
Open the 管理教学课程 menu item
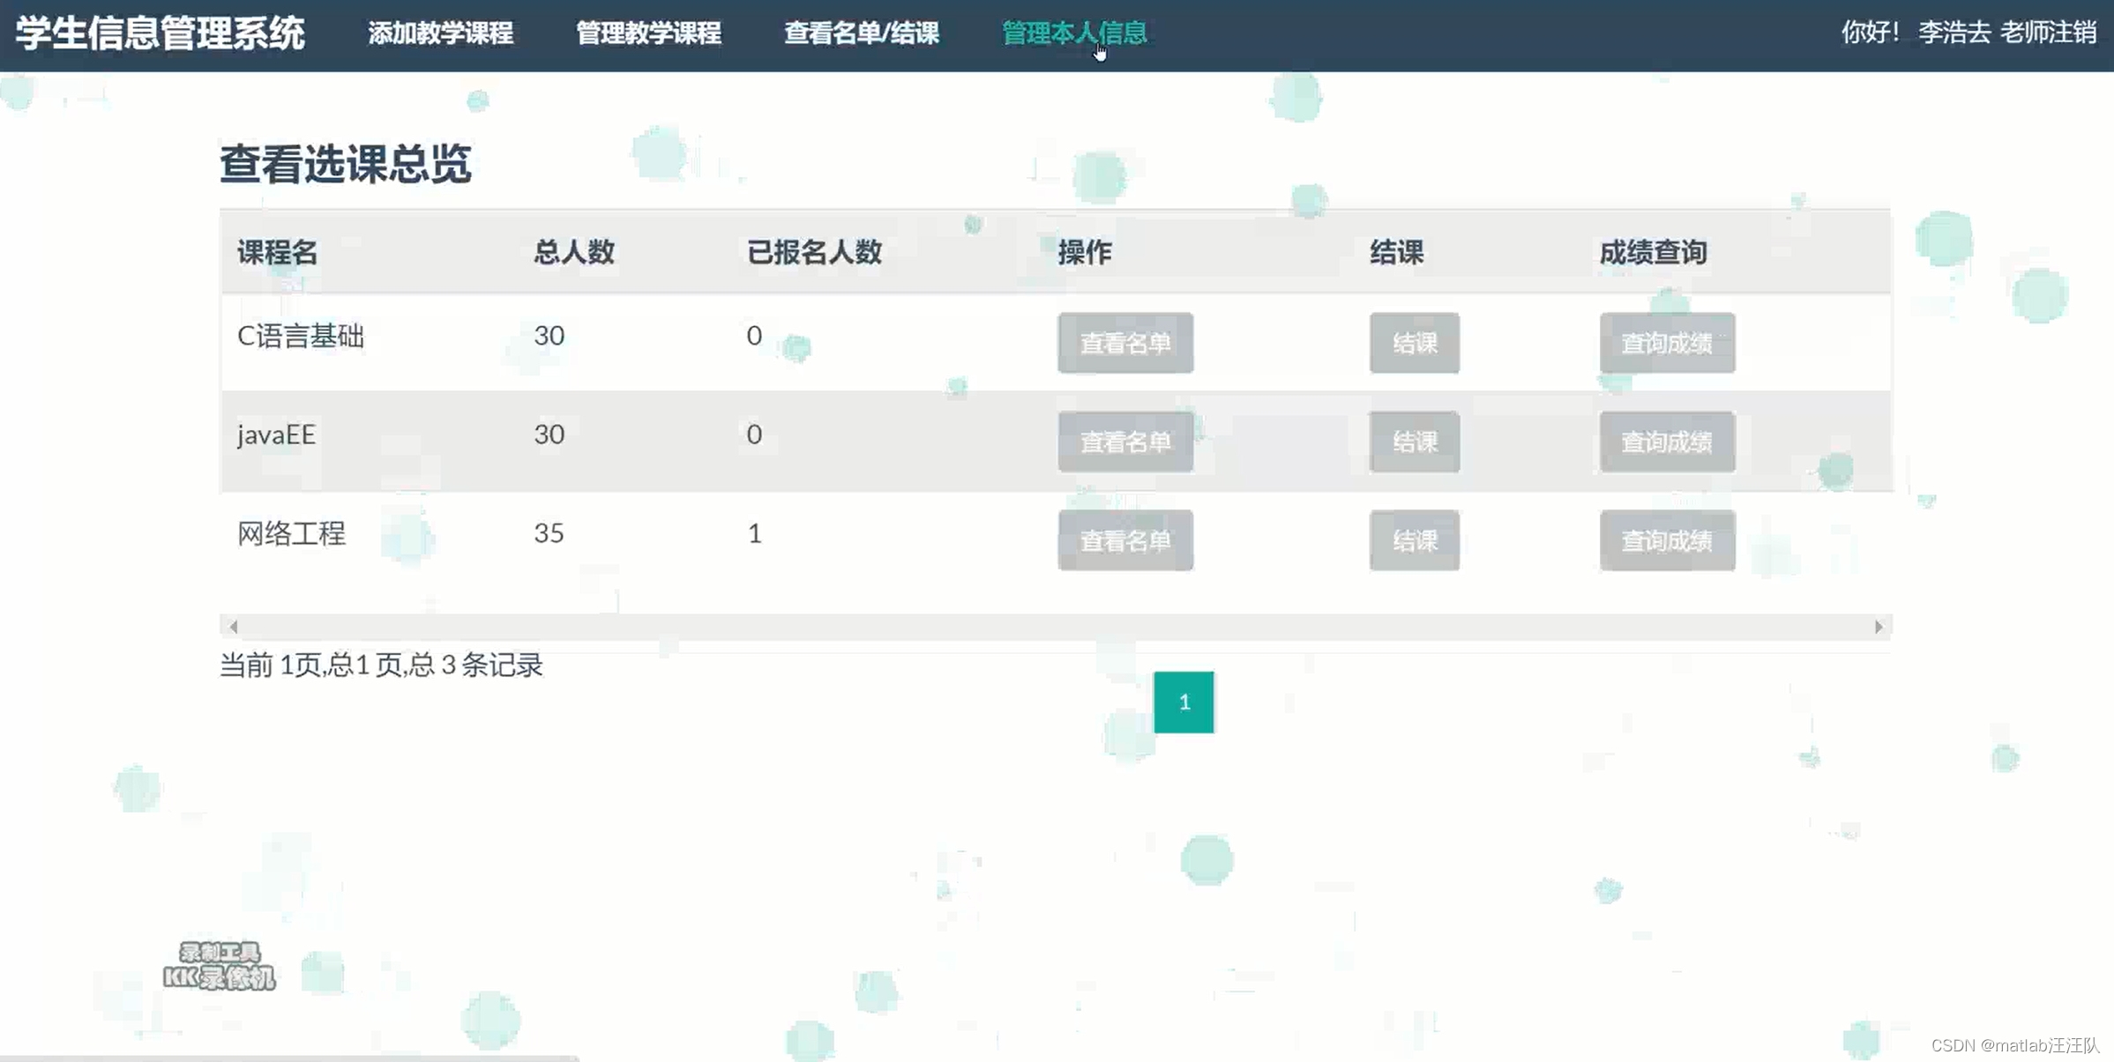(x=648, y=33)
